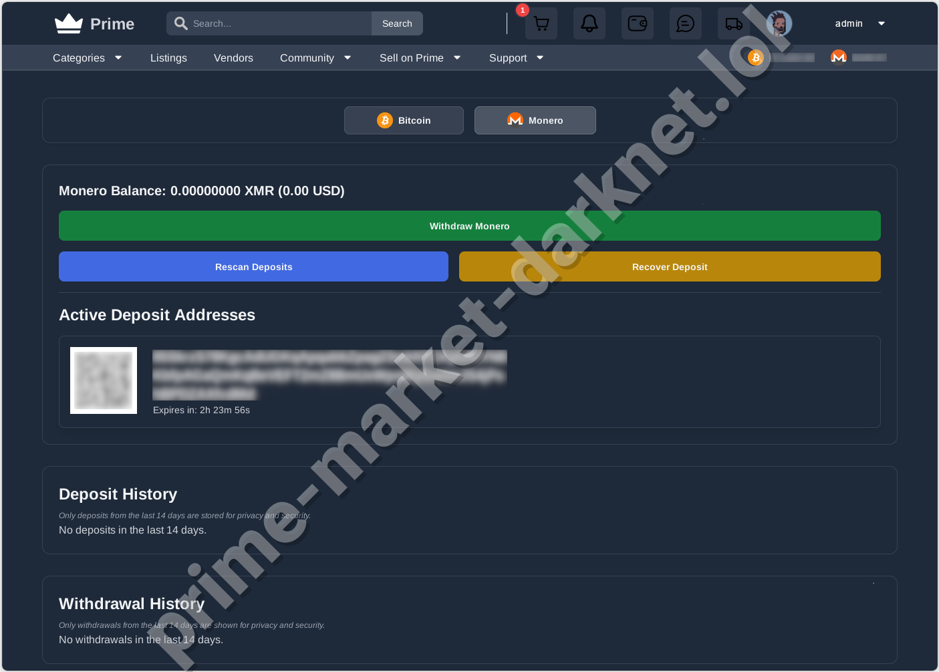View orders using the delivery truck icon
Viewport: 939px width, 672px height.
pos(733,23)
